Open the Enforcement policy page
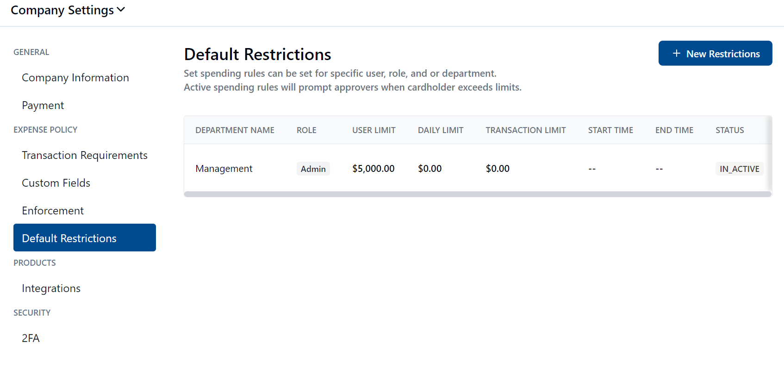784x372 pixels. pos(53,211)
